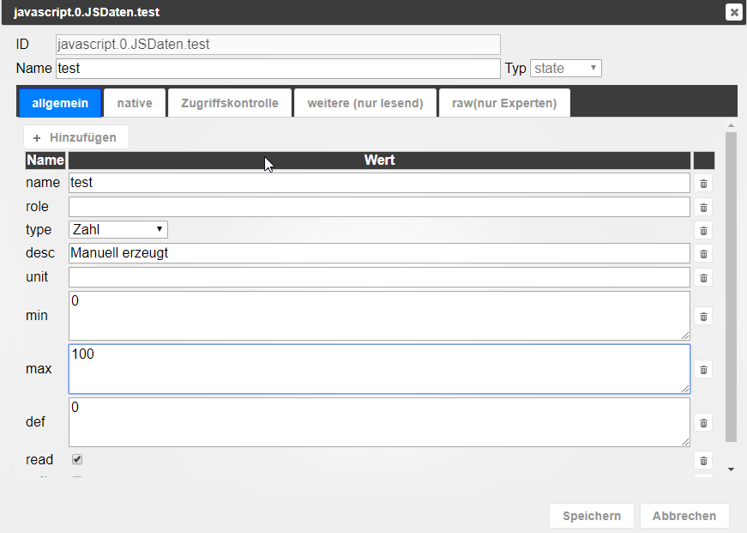747x533 pixels.
Task: Click the Wert column header
Action: pyautogui.click(x=379, y=161)
